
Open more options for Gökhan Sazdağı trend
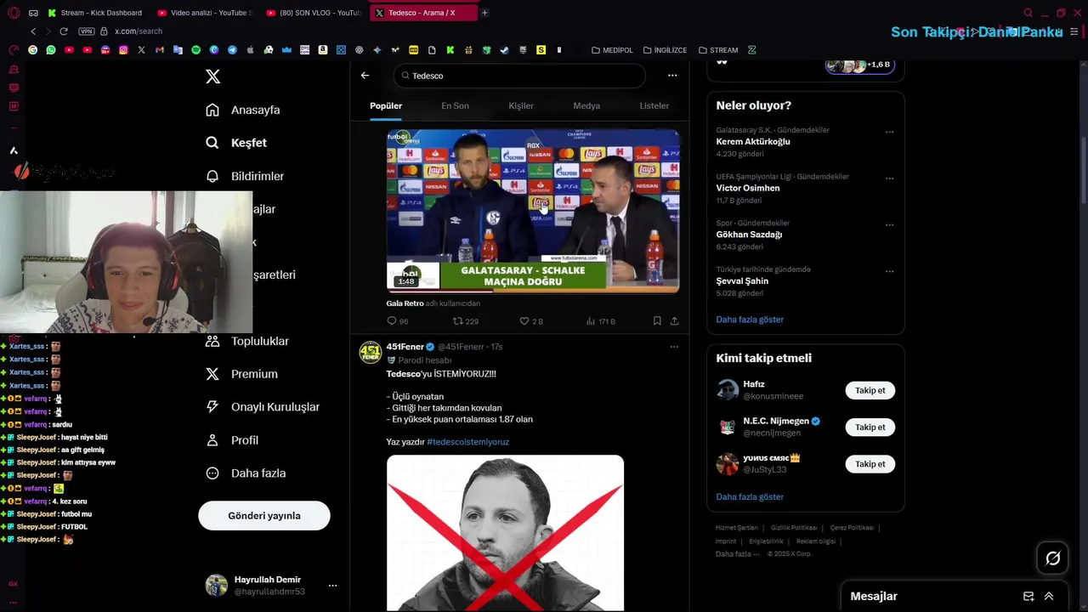pos(889,225)
